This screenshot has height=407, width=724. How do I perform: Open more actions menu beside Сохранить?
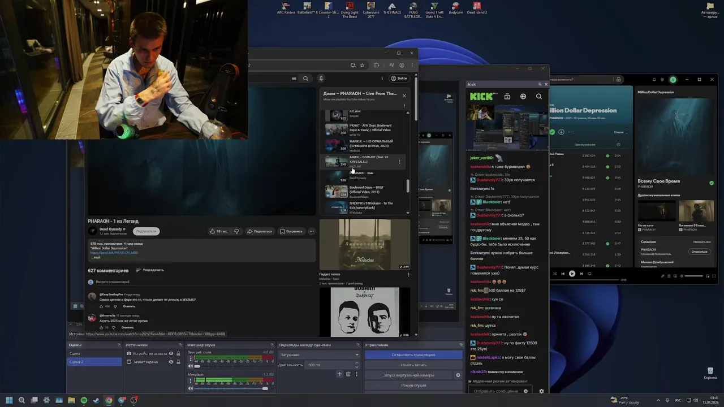[x=312, y=231]
